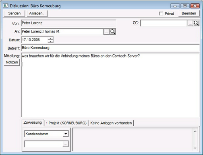Screen dimensions: 203x155
Task: Click the ellipsis button below Kundenstamm
Action: [x=65, y=144]
